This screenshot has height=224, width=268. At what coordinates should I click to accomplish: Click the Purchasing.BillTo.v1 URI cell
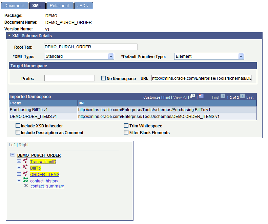tap(167, 110)
